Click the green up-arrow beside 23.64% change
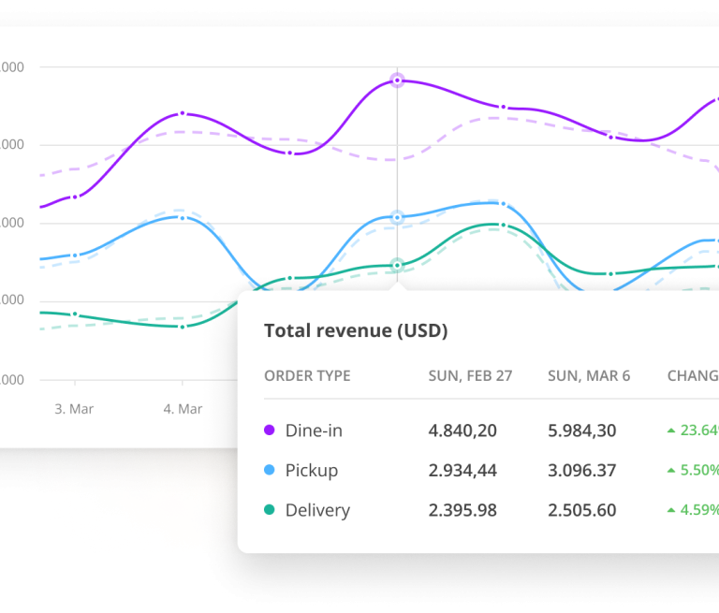This screenshot has width=719, height=613. point(670,431)
